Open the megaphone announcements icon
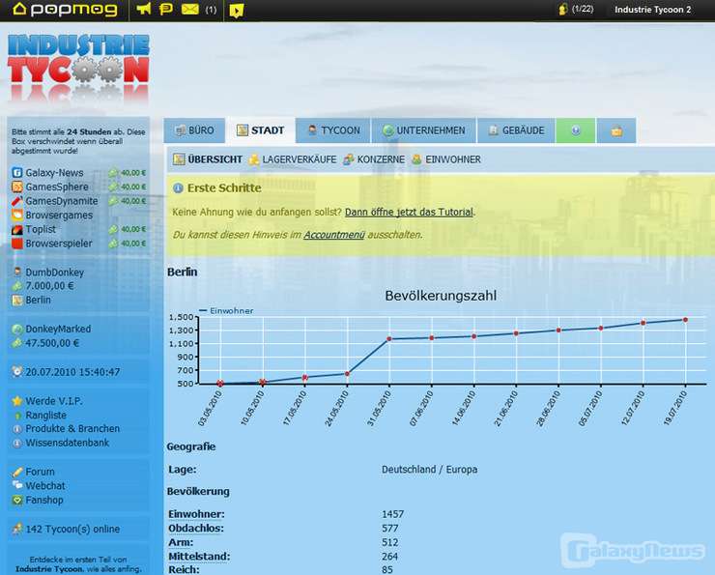 point(144,9)
